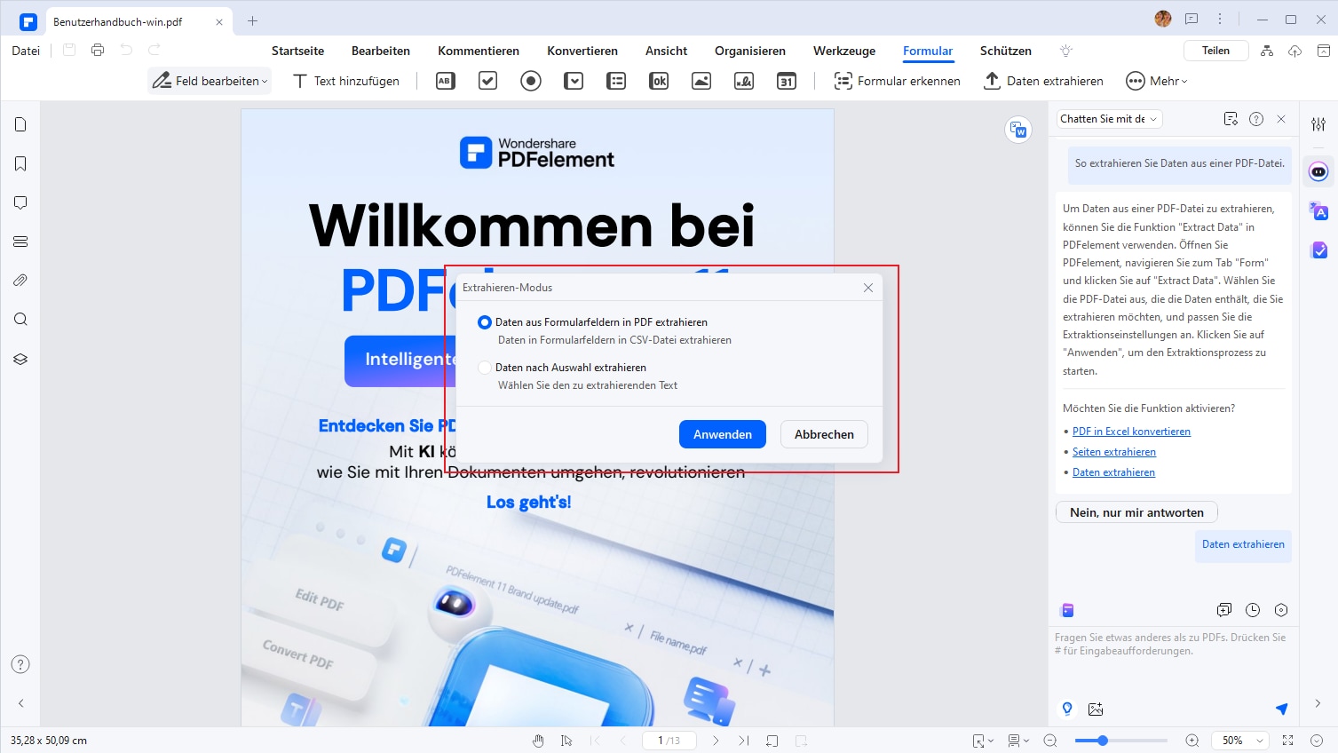1338x753 pixels.
Task: Click the lightbulb prompt suggestions icon
Action: point(1067,709)
